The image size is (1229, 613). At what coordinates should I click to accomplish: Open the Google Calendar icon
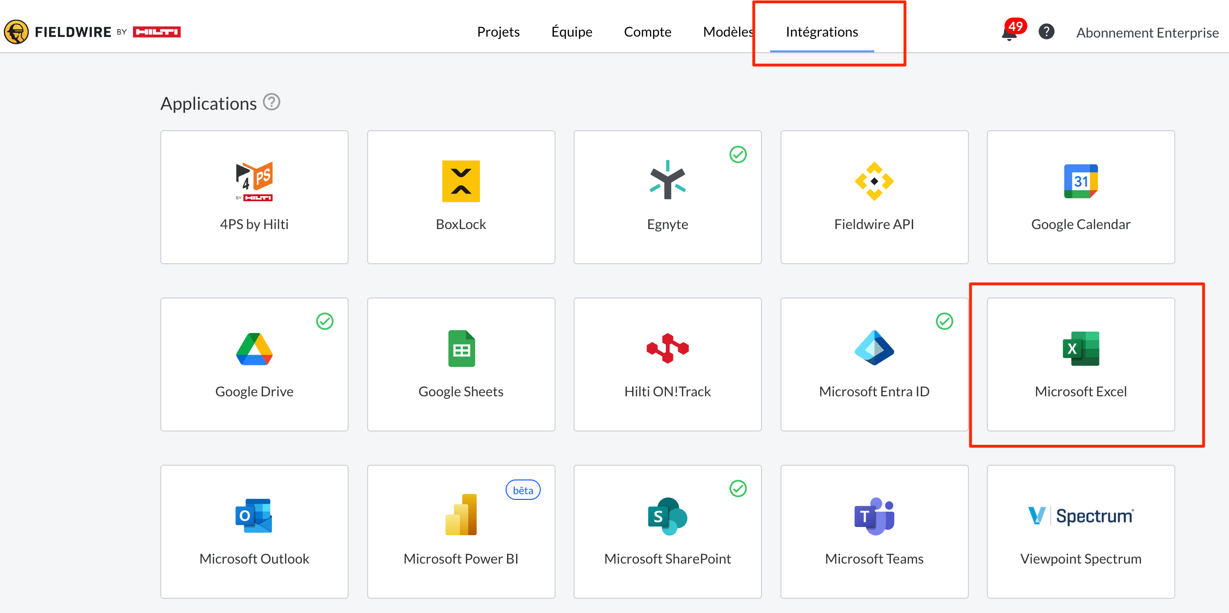pyautogui.click(x=1081, y=181)
